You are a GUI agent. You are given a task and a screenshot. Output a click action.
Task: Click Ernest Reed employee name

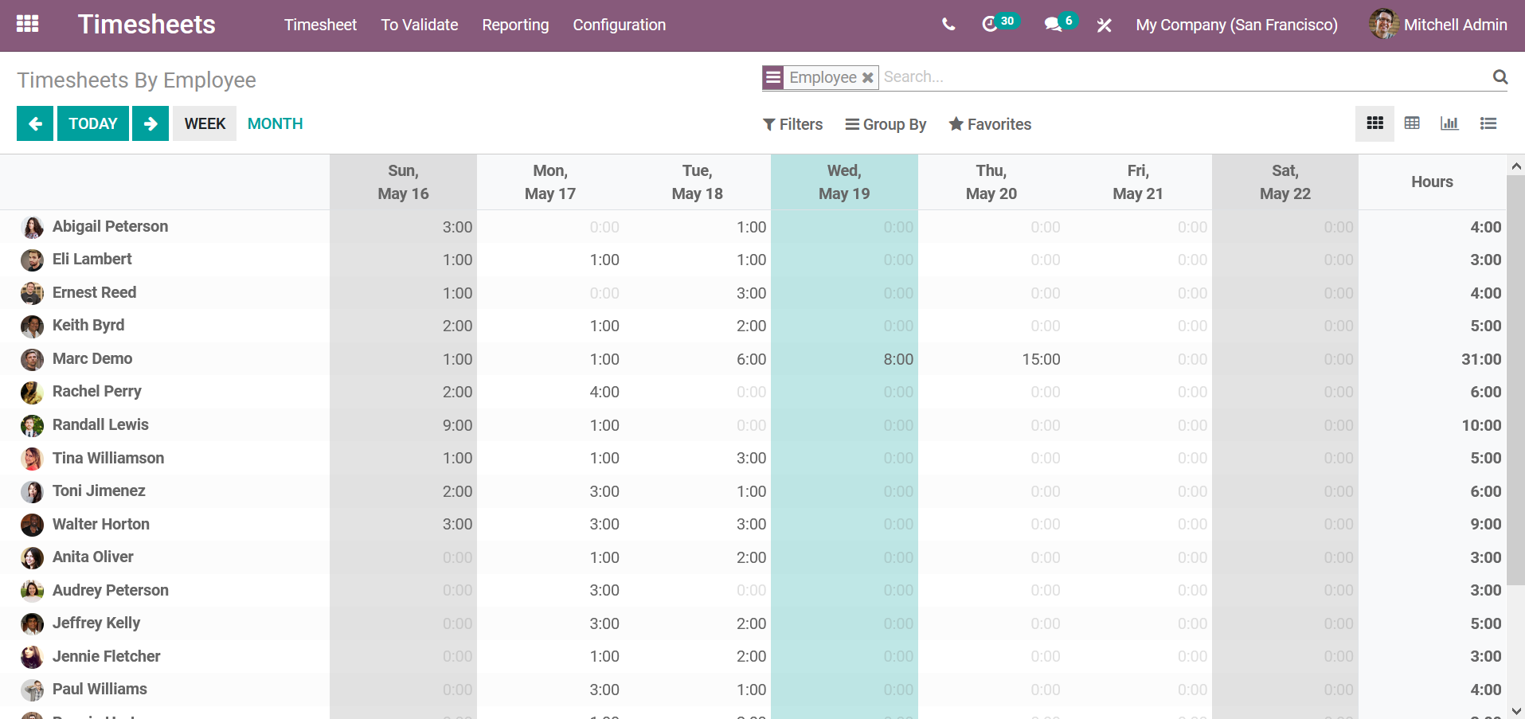[x=94, y=292]
